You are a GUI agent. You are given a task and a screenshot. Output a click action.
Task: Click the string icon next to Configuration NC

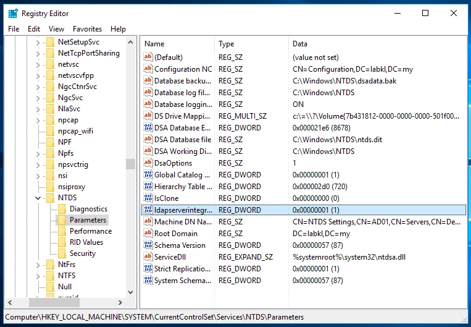148,69
